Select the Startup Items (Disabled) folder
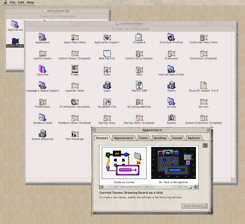245x224 pixels. point(139,118)
